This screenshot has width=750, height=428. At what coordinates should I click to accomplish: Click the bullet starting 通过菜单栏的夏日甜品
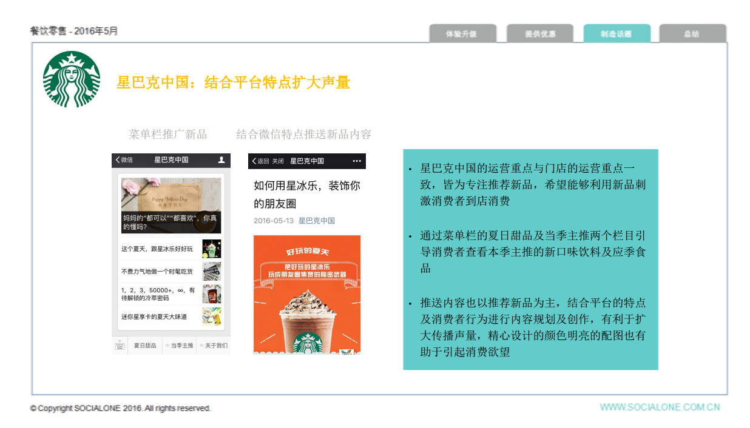pos(533,252)
